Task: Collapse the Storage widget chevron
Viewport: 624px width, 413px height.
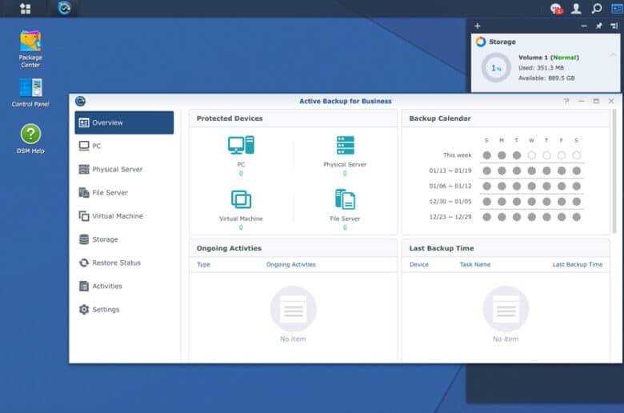Action: [x=614, y=54]
